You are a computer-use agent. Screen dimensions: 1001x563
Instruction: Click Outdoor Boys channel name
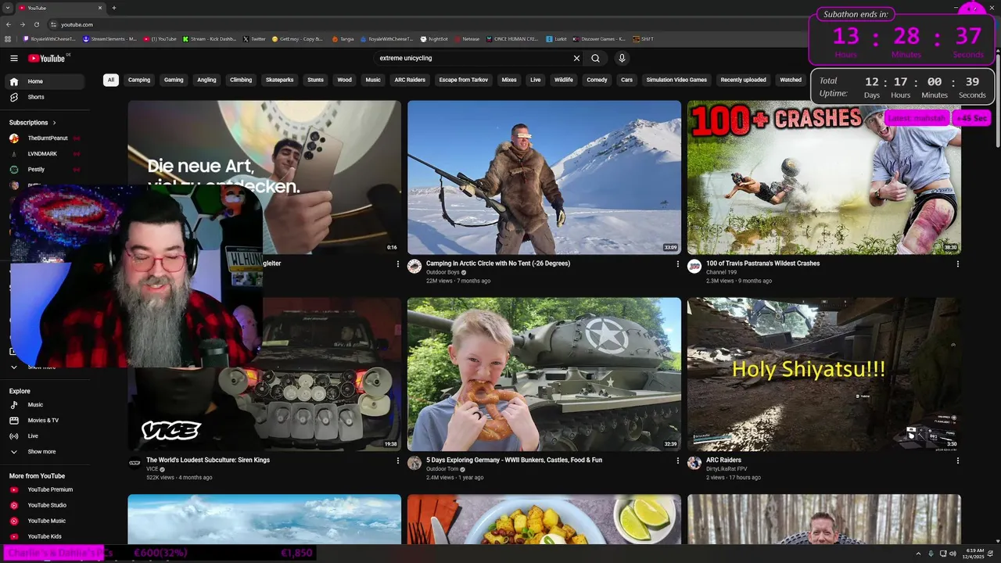coord(443,272)
